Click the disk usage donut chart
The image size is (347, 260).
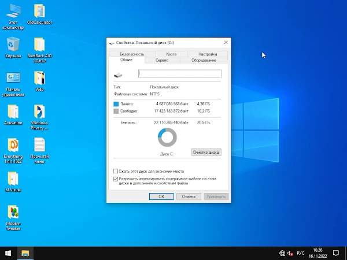coord(167,138)
